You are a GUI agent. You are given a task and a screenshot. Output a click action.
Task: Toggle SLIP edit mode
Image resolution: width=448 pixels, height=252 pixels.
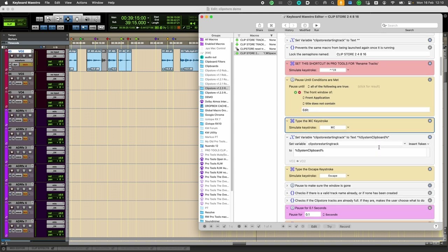pos(10,24)
